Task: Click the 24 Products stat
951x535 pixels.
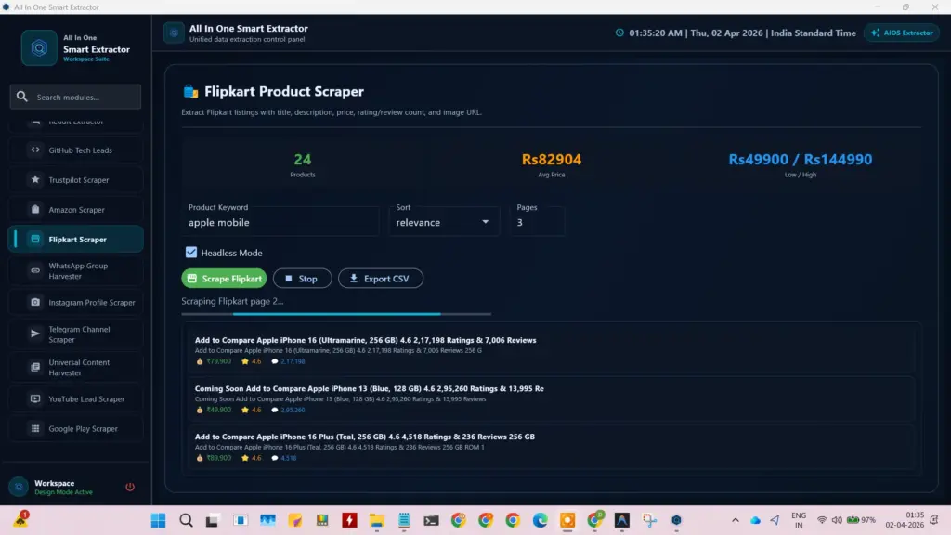Action: [x=302, y=164]
